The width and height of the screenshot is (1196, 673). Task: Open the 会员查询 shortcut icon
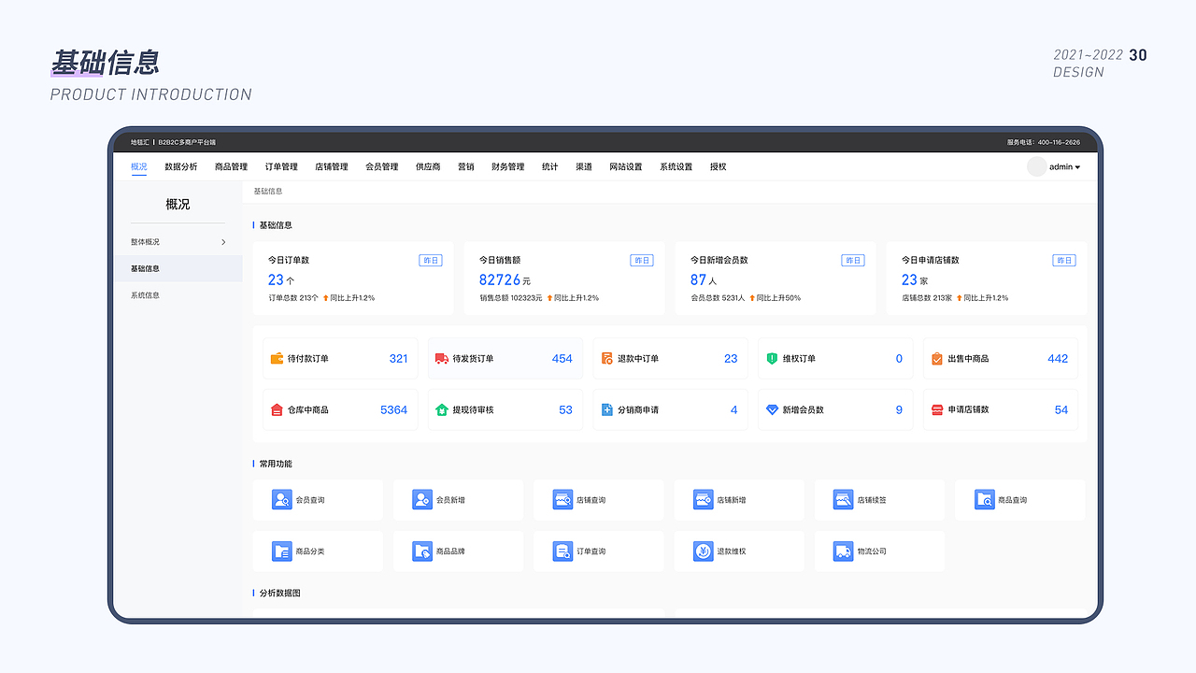(281, 500)
